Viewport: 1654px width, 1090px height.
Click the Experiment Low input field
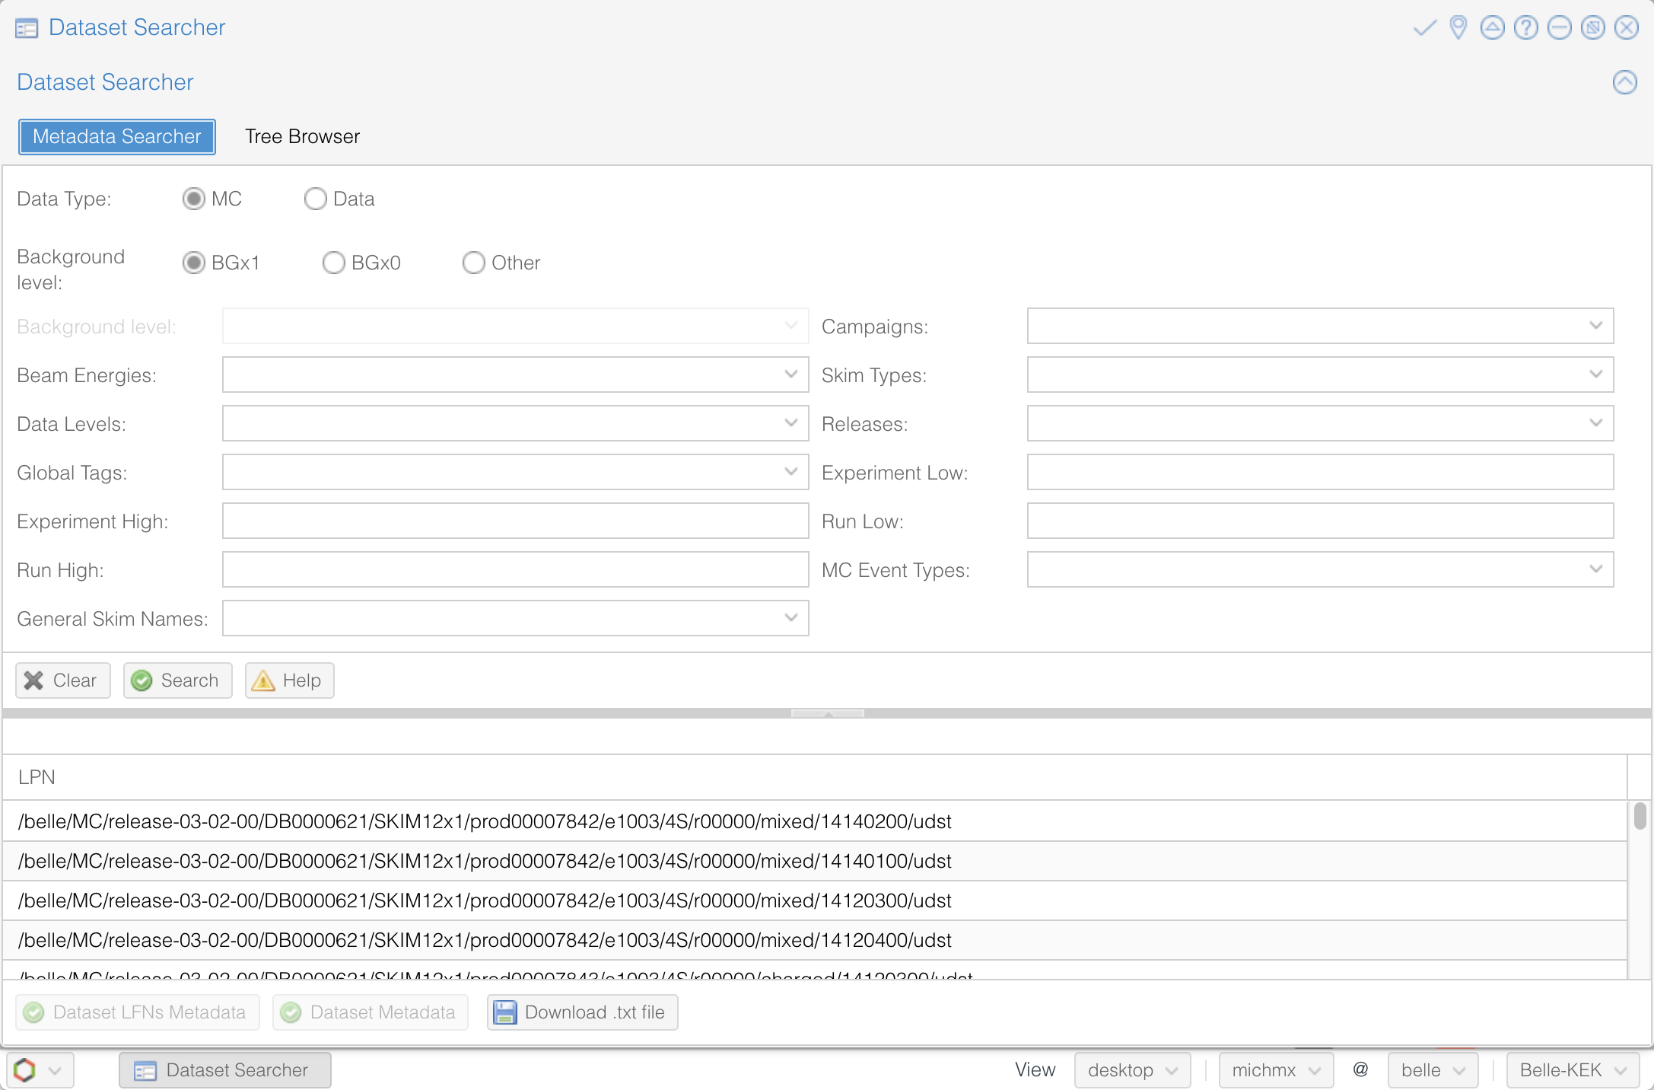pyautogui.click(x=1319, y=473)
